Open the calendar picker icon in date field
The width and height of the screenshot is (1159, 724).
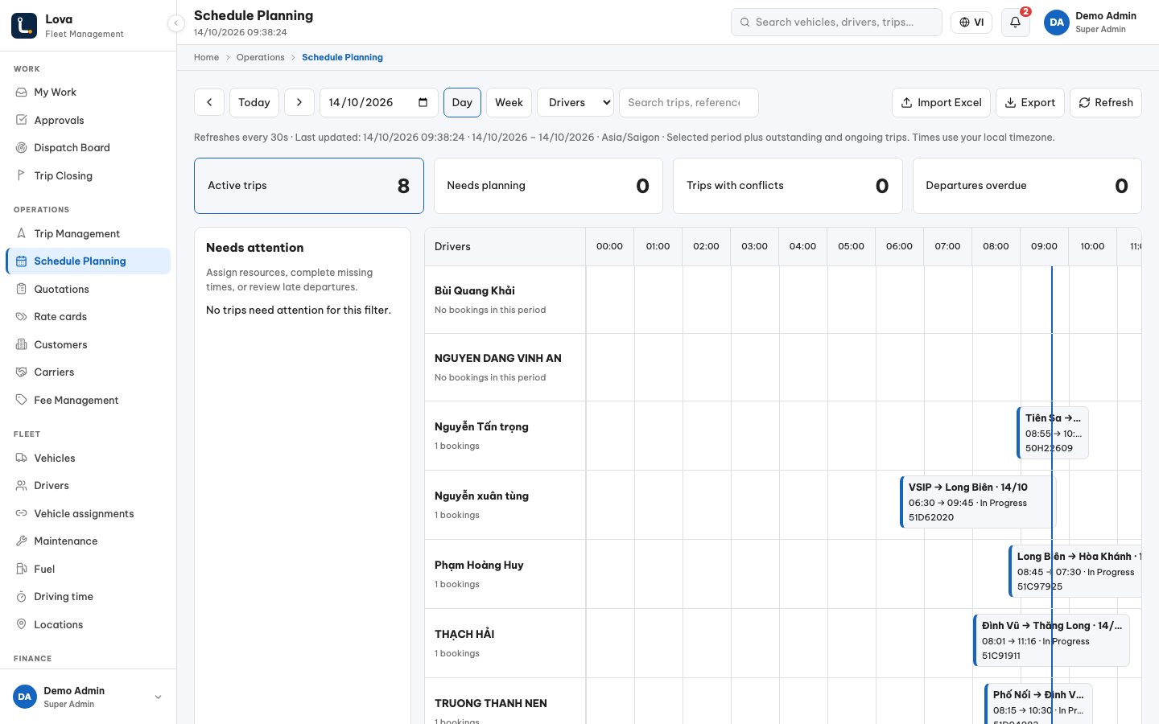pyautogui.click(x=423, y=102)
